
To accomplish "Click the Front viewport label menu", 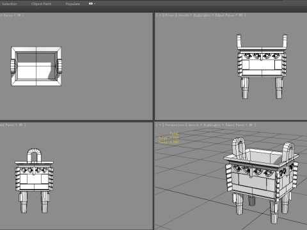I will pyautogui.click(x=169, y=15).
